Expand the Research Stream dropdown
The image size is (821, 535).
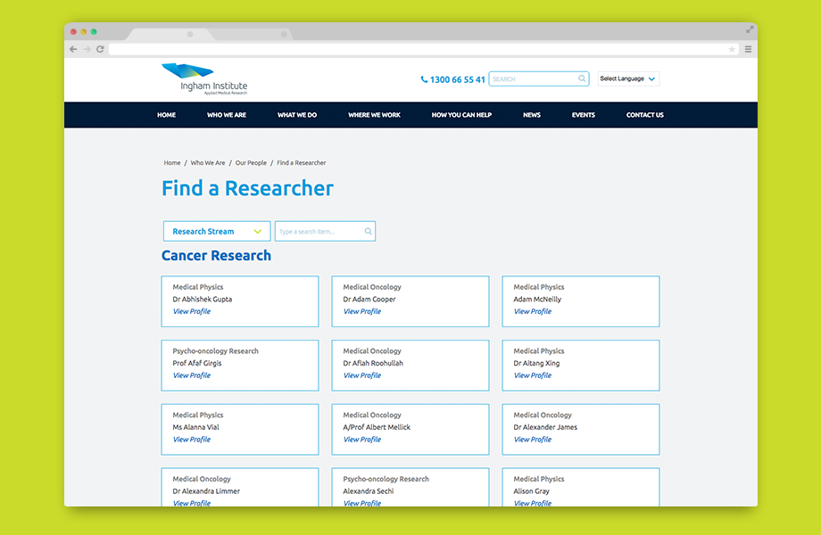tap(217, 232)
